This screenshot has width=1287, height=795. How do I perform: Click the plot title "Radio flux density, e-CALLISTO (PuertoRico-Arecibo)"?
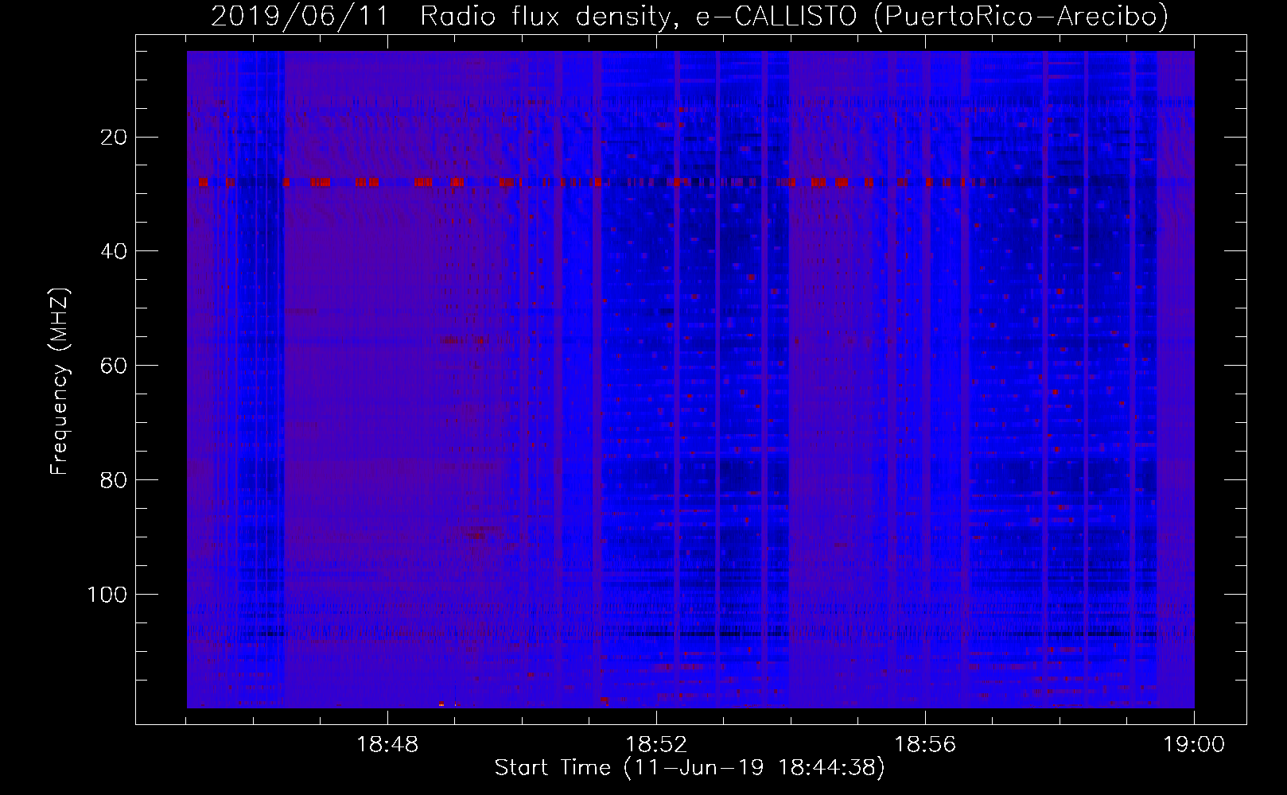pos(794,16)
